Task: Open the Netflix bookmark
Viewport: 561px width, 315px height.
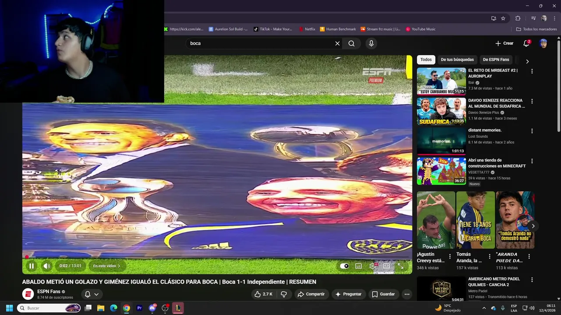Action: click(x=307, y=29)
